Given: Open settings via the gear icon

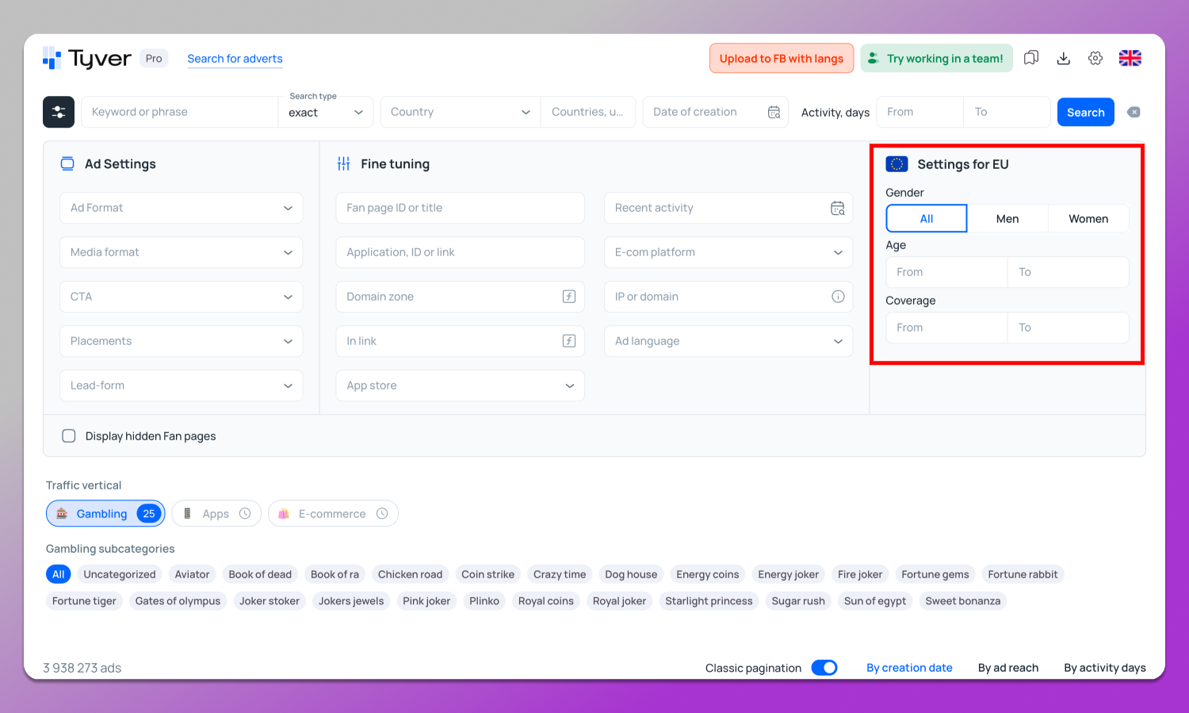Looking at the screenshot, I should point(1095,57).
